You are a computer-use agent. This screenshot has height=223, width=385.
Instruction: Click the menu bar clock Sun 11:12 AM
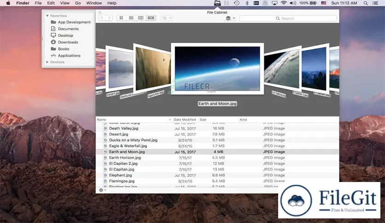pyautogui.click(x=344, y=3)
